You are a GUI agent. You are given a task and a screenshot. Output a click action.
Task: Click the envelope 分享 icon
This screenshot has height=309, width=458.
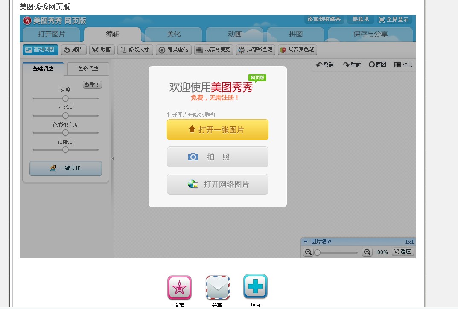218,288
